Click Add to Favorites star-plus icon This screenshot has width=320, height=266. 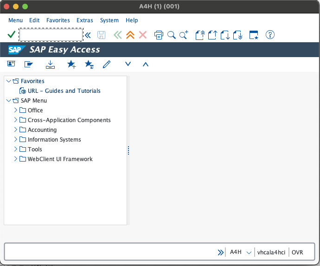[x=71, y=65]
